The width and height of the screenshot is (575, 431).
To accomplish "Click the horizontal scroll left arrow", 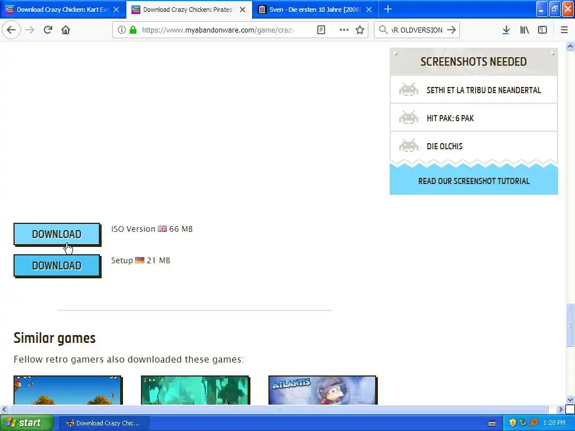I will (4, 409).
